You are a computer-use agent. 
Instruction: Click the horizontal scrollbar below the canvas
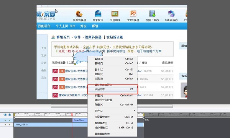pyautogui.click(x=112, y=106)
